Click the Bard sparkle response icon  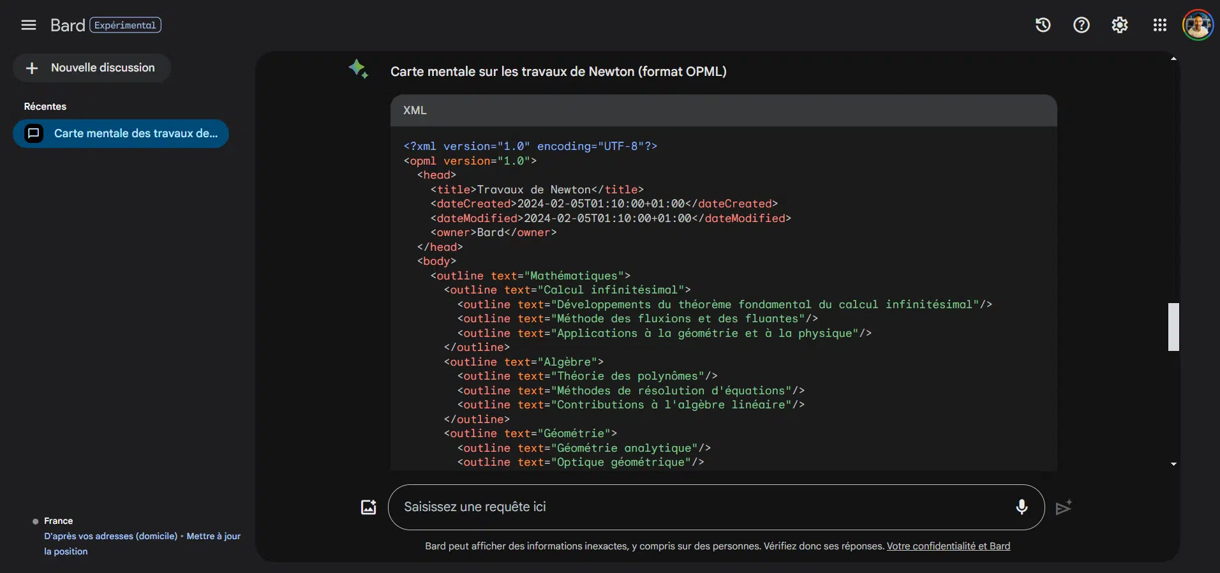[x=358, y=69]
